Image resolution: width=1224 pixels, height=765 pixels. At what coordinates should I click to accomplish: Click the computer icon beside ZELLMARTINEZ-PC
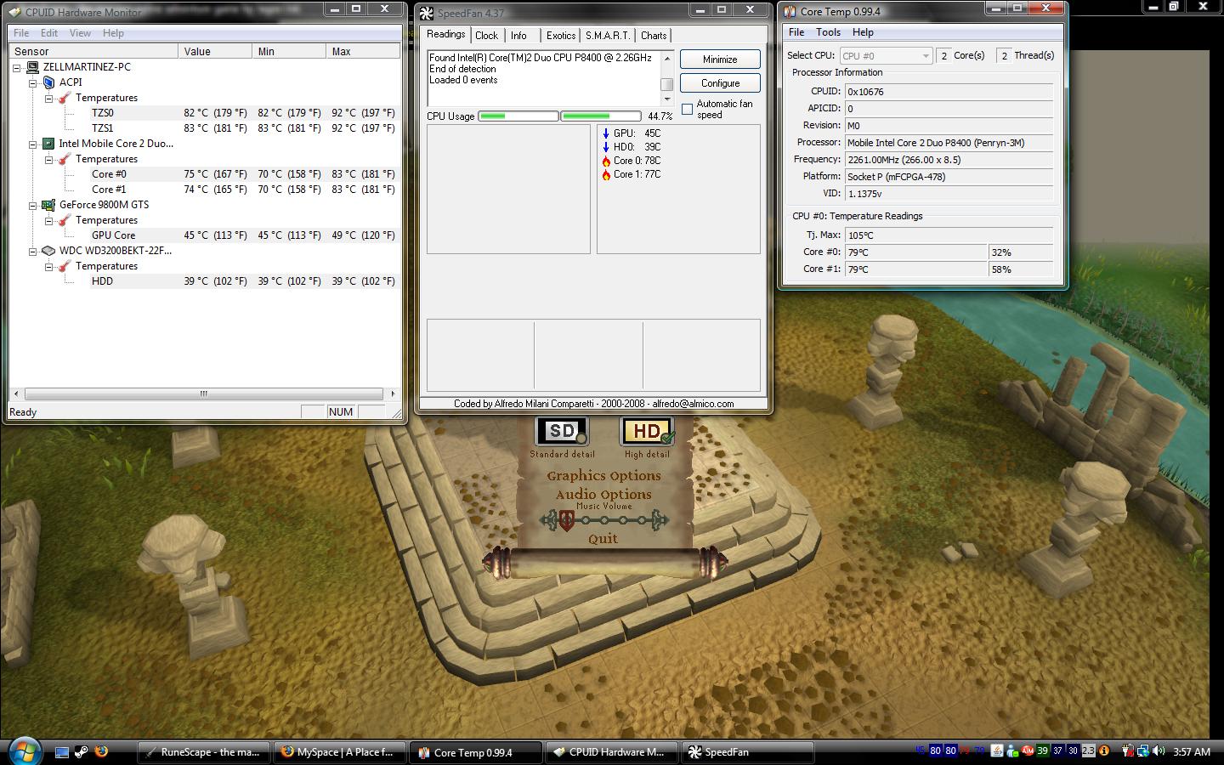32,67
